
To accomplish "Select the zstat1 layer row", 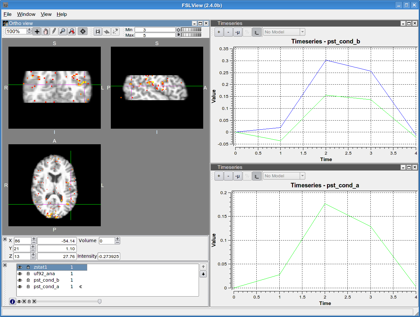I will (52, 267).
